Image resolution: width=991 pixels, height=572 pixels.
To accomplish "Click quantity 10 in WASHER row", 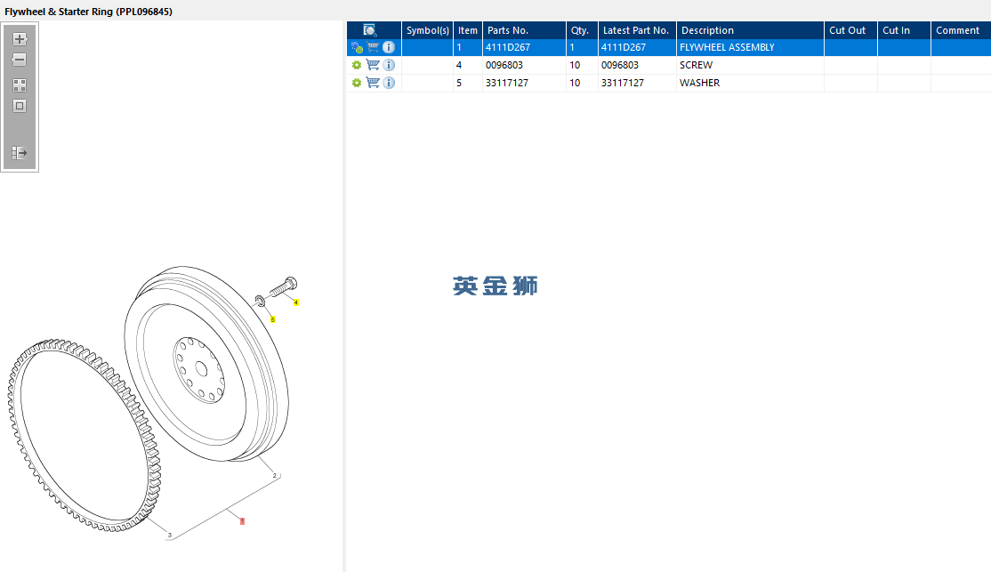I will [x=575, y=83].
